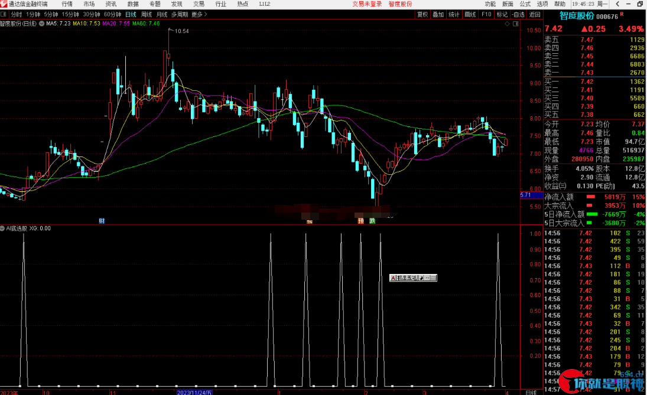
Task: Expand the 更多 period options
Action: pyautogui.click(x=199, y=14)
